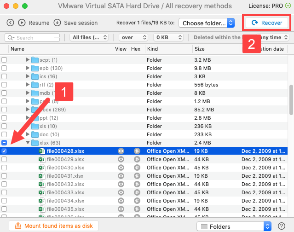Click the green License PRO checkmark icon
This screenshot has height=232, width=294.
[x=288, y=6]
